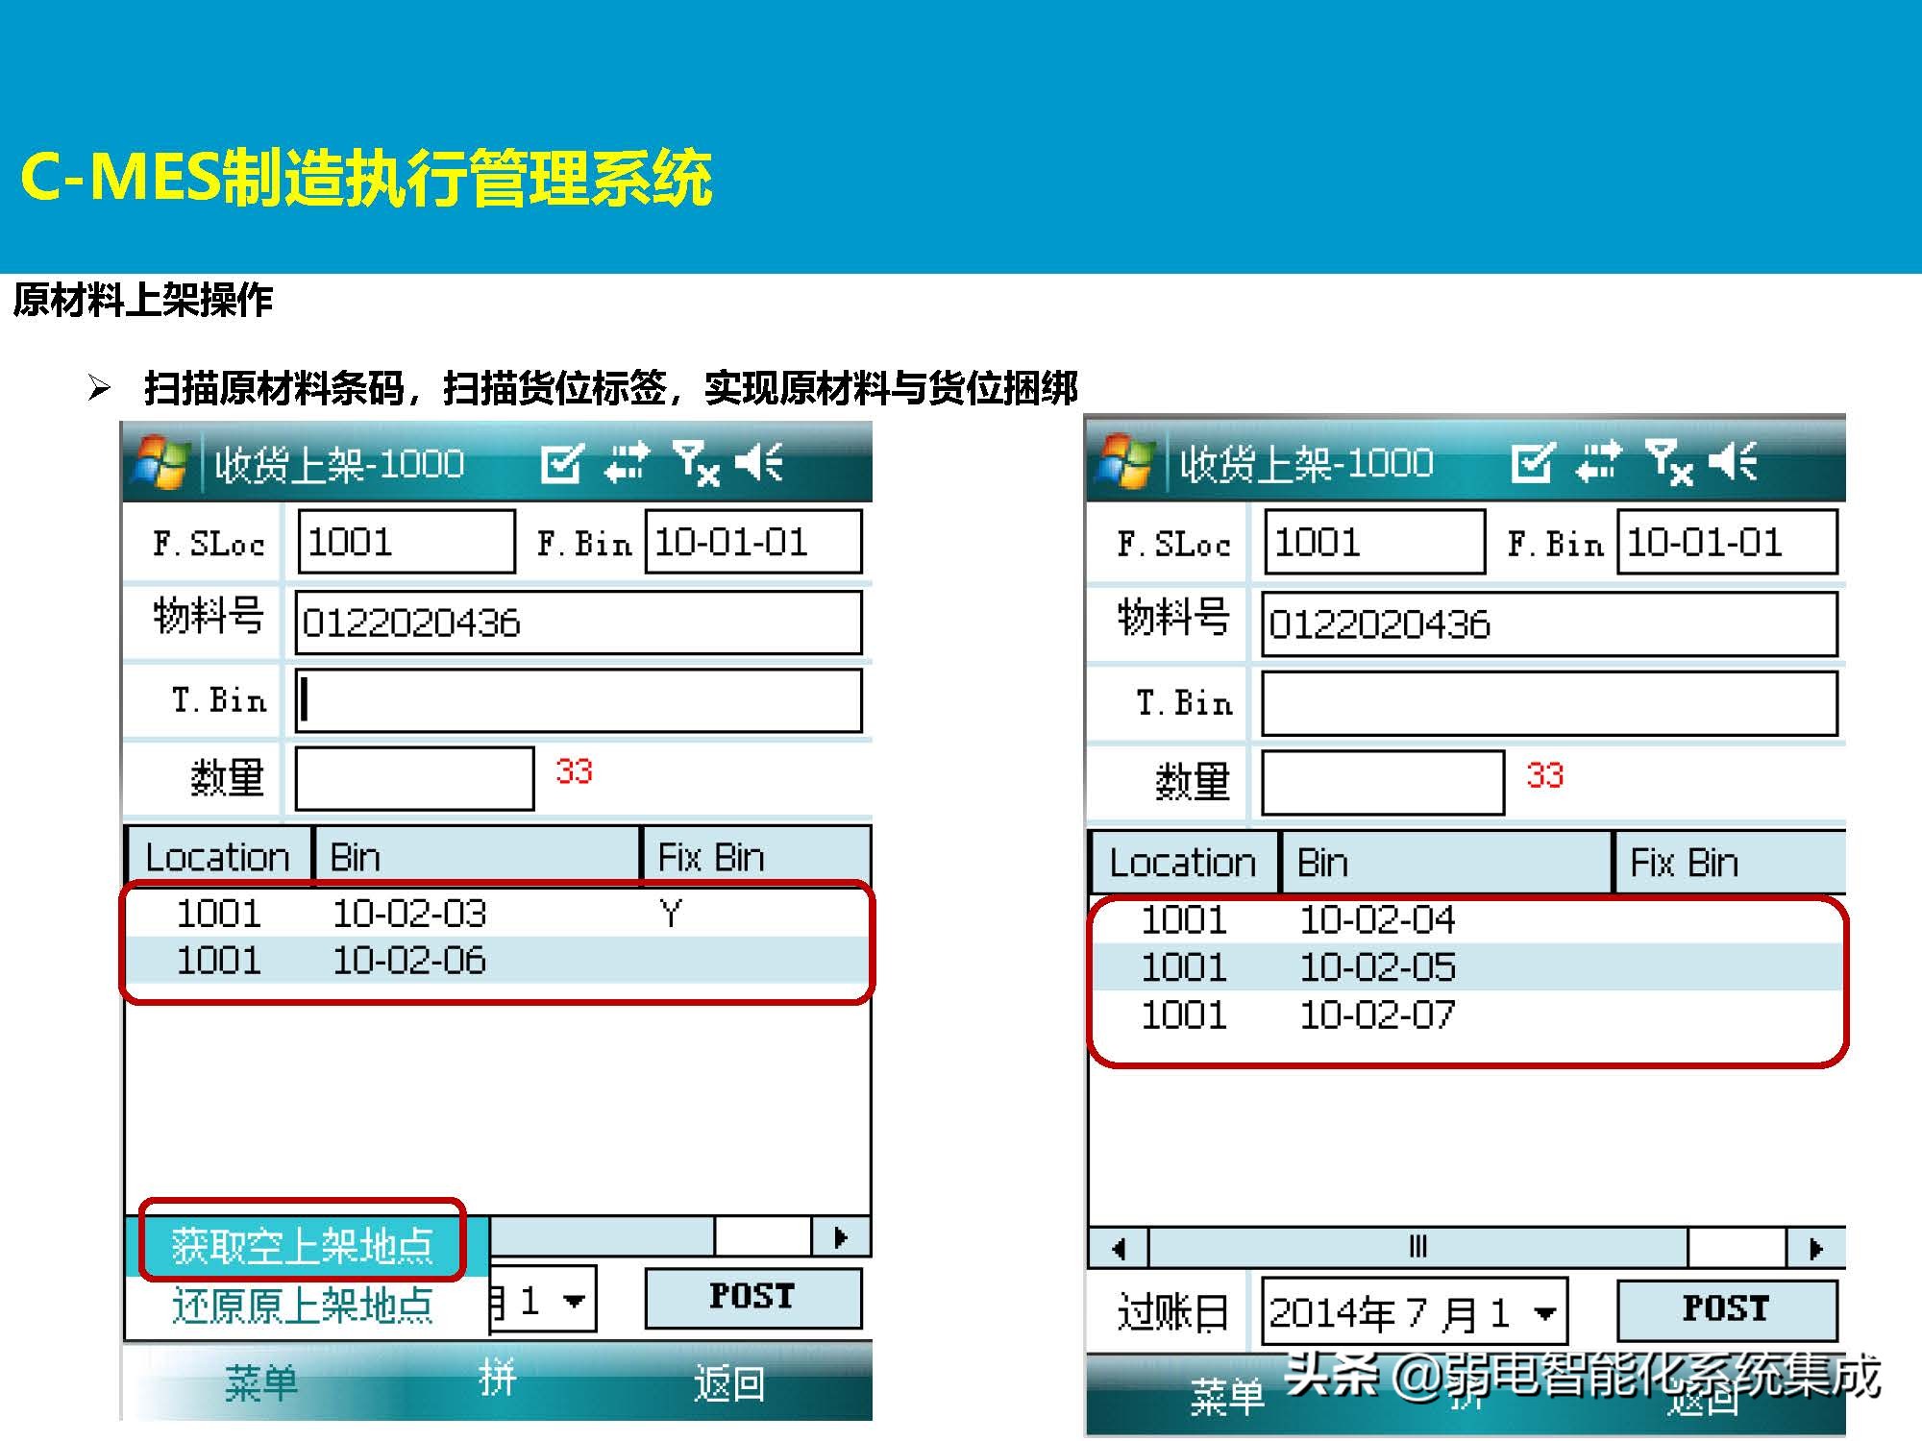Click Location column header in right list
Image resolution: width=1922 pixels, height=1441 pixels.
click(x=1184, y=862)
